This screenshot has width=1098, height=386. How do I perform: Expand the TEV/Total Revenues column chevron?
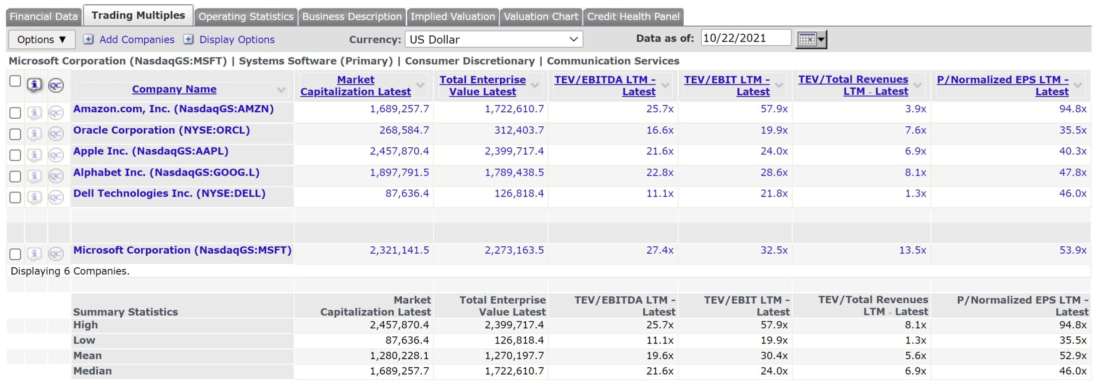[917, 85]
